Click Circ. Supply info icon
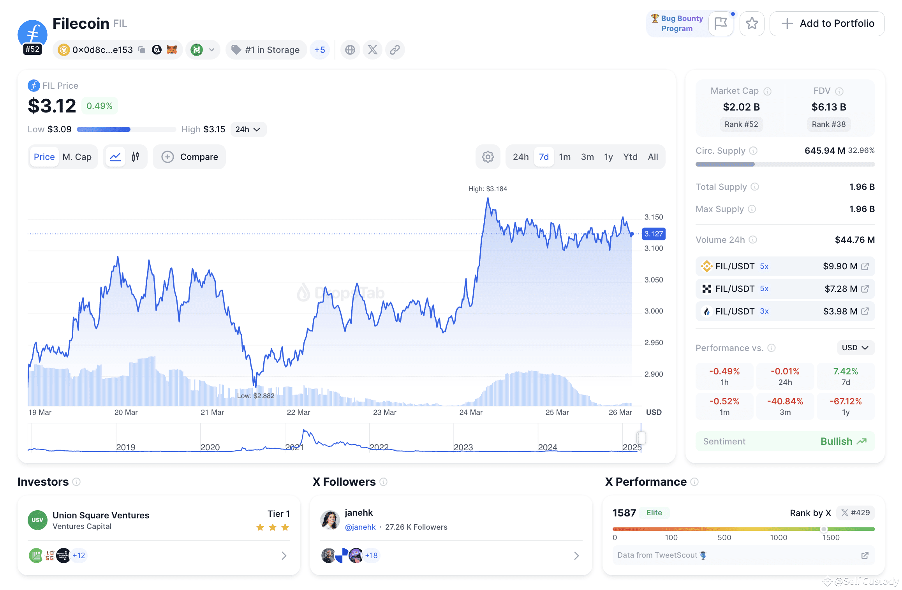Screen dimensions: 902x590 click(754, 151)
